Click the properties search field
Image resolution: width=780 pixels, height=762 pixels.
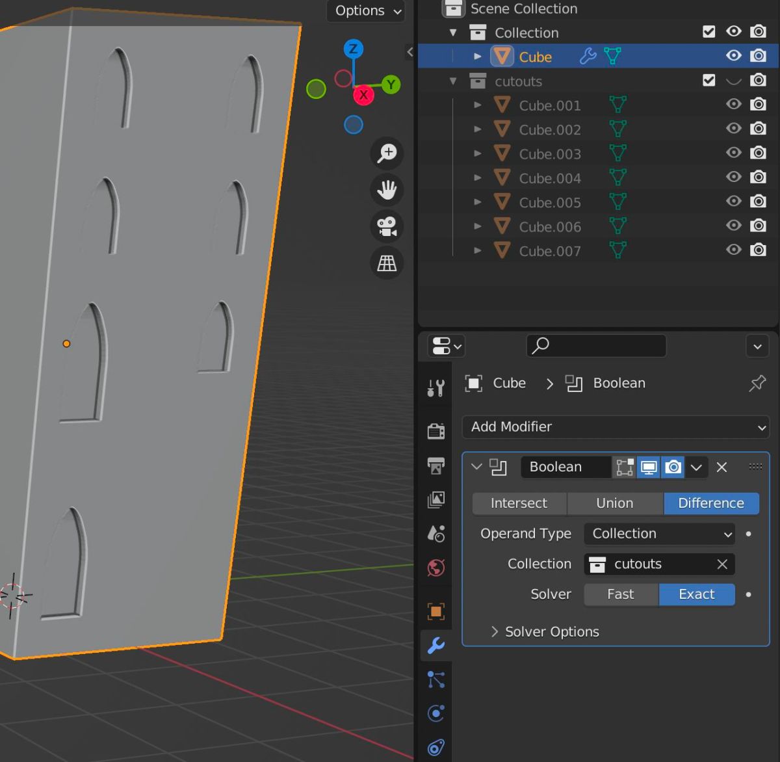point(596,346)
